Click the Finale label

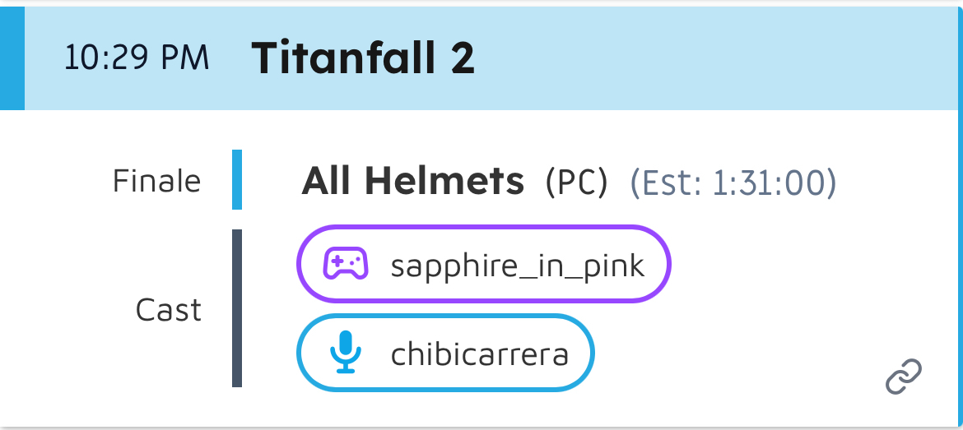pos(156,181)
